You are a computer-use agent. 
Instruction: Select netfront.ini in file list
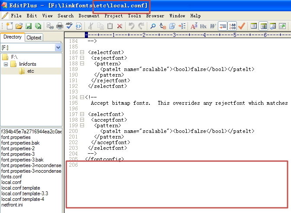point(12,205)
